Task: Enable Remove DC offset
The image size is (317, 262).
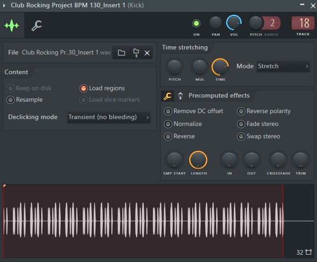Action: 194,111
